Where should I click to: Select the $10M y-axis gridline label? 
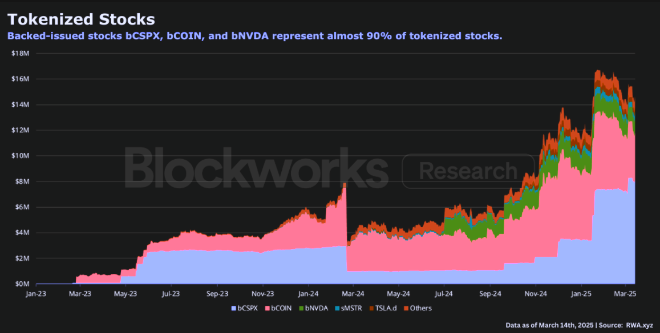[x=20, y=156]
